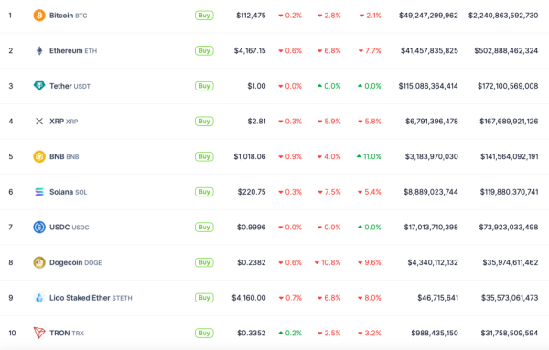This screenshot has height=350, width=549.
Task: Buy Ethereum using its Buy button
Action: tap(204, 50)
